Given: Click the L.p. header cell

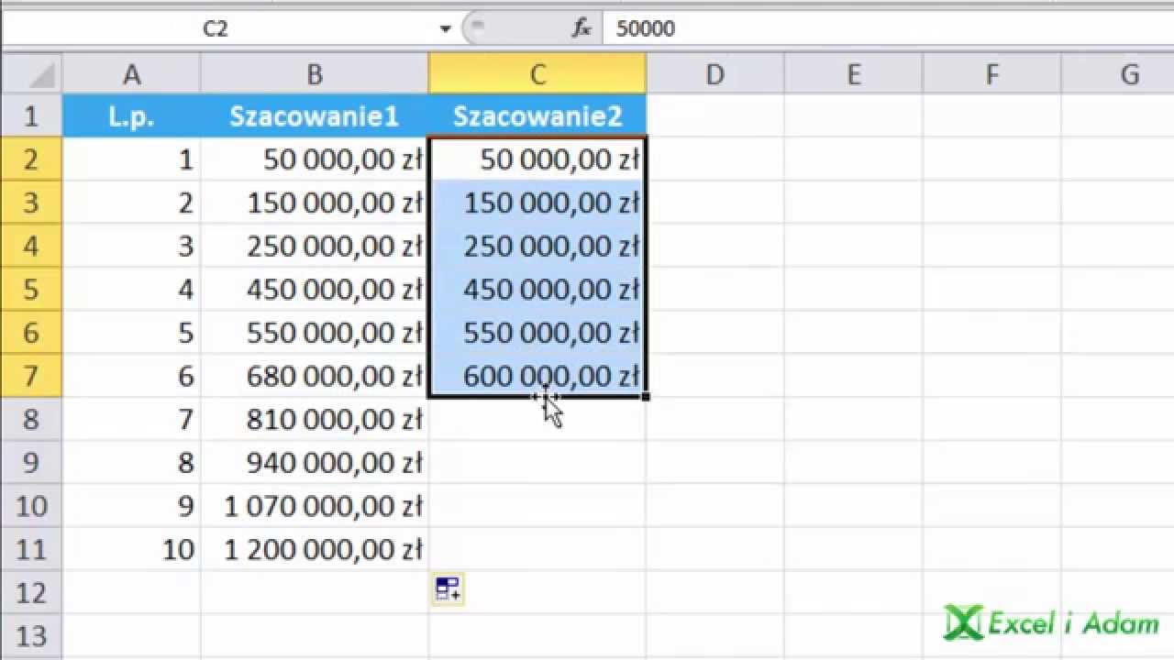Looking at the screenshot, I should pos(131,115).
